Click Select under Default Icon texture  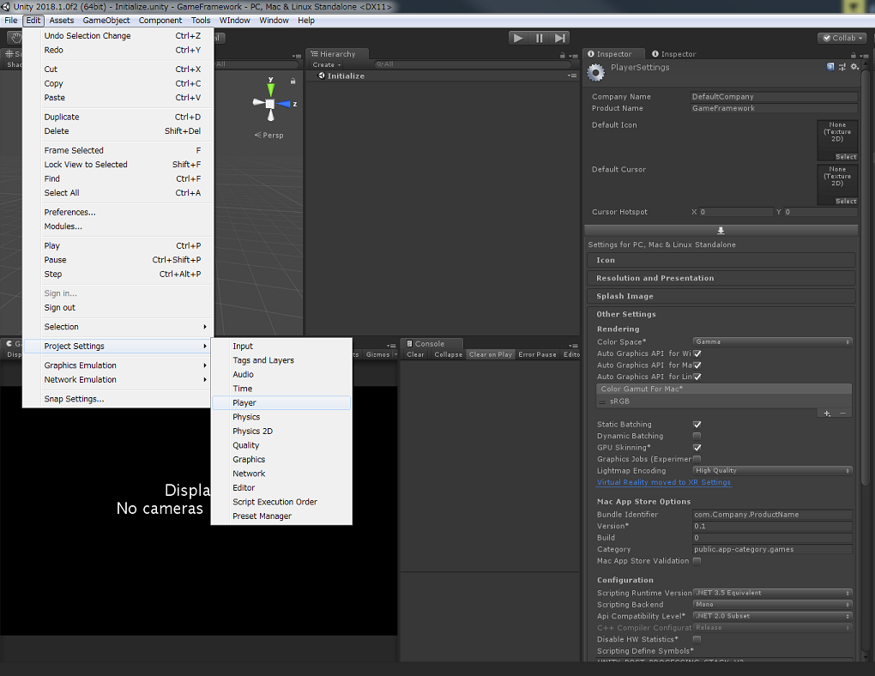tap(846, 157)
